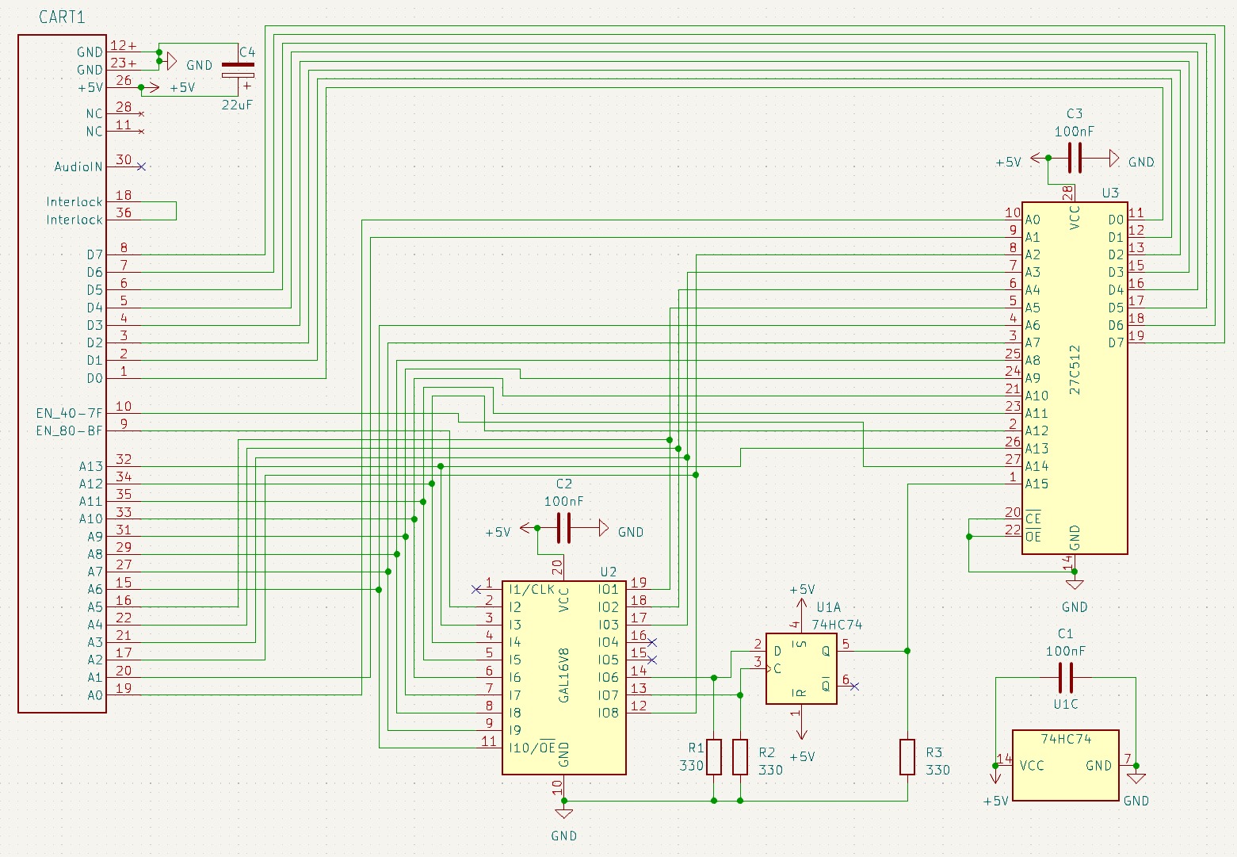Select the U1C 74HC74 power unit

click(x=1065, y=765)
